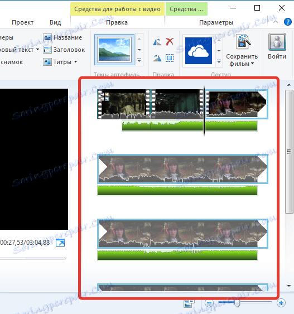
Task: Switch to the Вид tab
Action: pyautogui.click(x=55, y=22)
